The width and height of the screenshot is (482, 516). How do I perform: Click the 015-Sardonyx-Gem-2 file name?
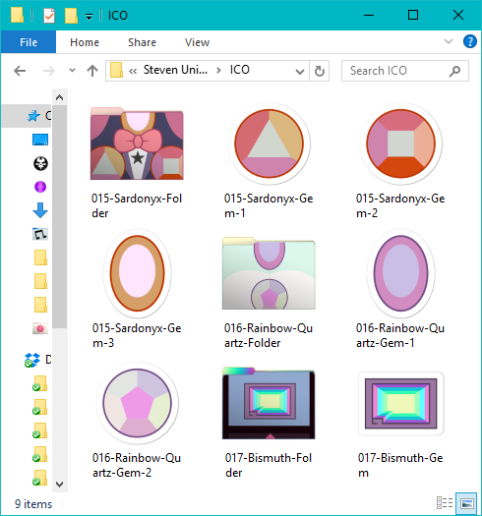click(400, 205)
